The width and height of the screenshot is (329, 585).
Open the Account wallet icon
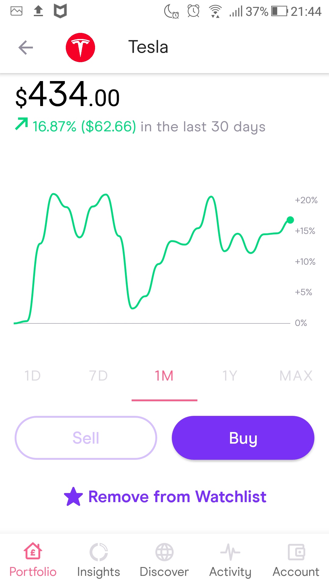pyautogui.click(x=296, y=552)
